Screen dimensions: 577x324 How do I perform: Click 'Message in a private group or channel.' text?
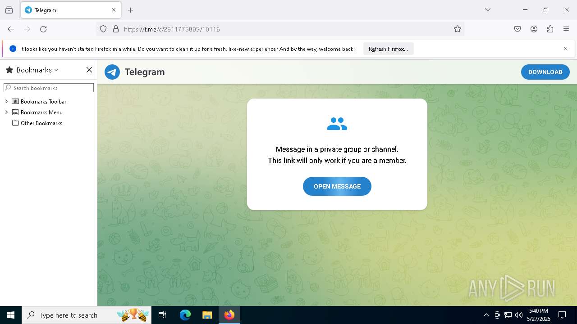click(337, 149)
